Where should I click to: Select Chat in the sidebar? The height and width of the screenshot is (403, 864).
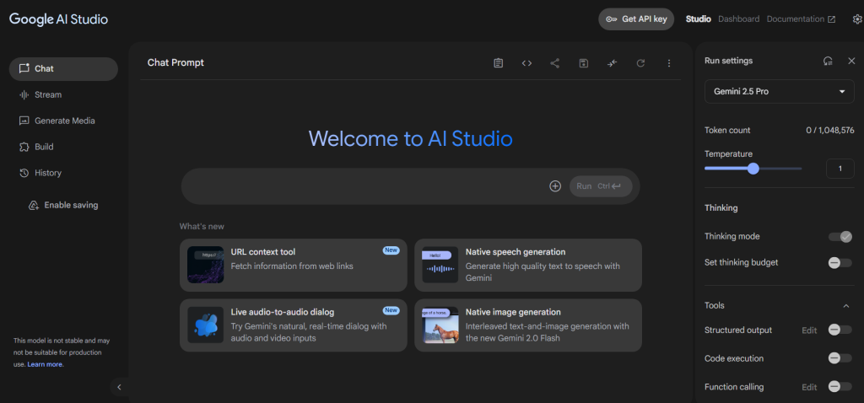point(63,69)
